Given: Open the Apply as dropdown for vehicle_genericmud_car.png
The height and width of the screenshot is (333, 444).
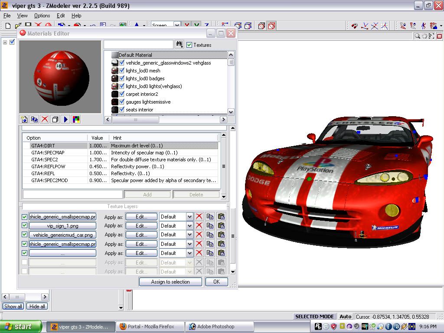Looking at the screenshot, I should [189, 235].
